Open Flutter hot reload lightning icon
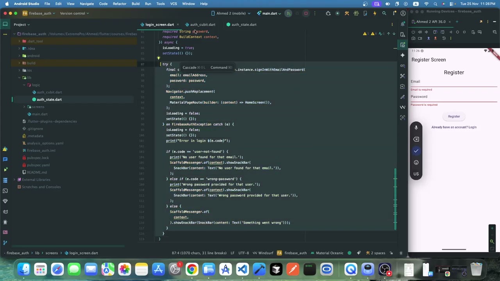500x281 pixels. pos(375,13)
